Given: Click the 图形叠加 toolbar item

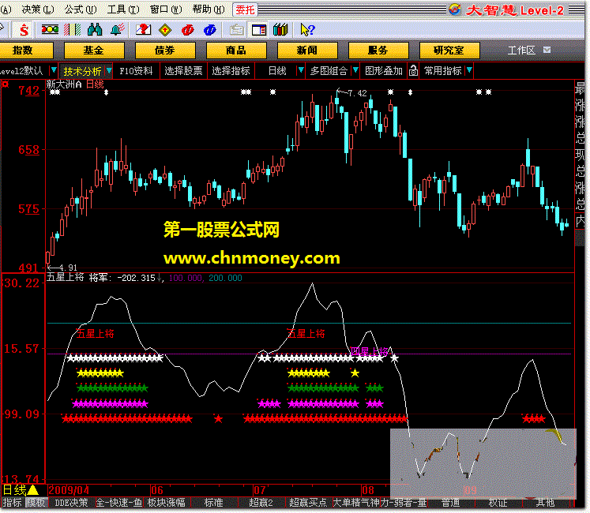Looking at the screenshot, I should pos(384,71).
